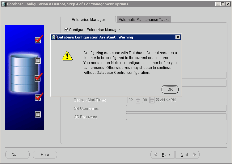232x164 pixels.
Task: Close the Warning dialog with X
Action: point(178,37)
